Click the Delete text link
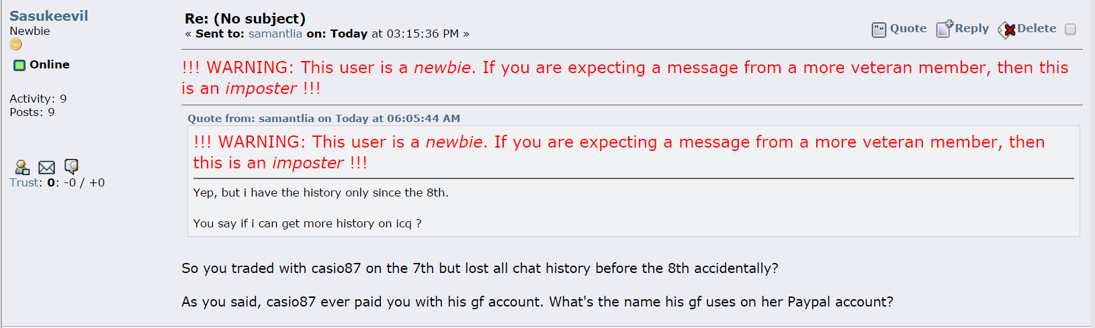Screen dimensions: 1095x328 [1037, 28]
